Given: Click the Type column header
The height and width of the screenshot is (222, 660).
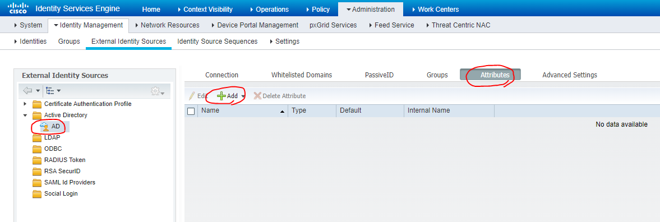Looking at the screenshot, I should pyautogui.click(x=312, y=110).
